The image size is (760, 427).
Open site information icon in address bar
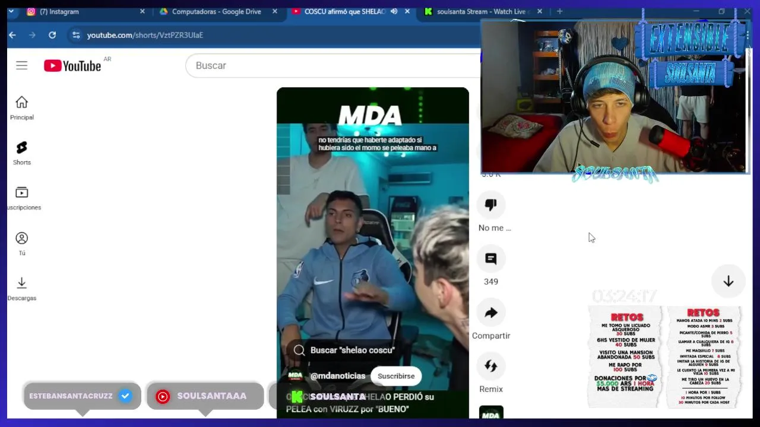75,35
